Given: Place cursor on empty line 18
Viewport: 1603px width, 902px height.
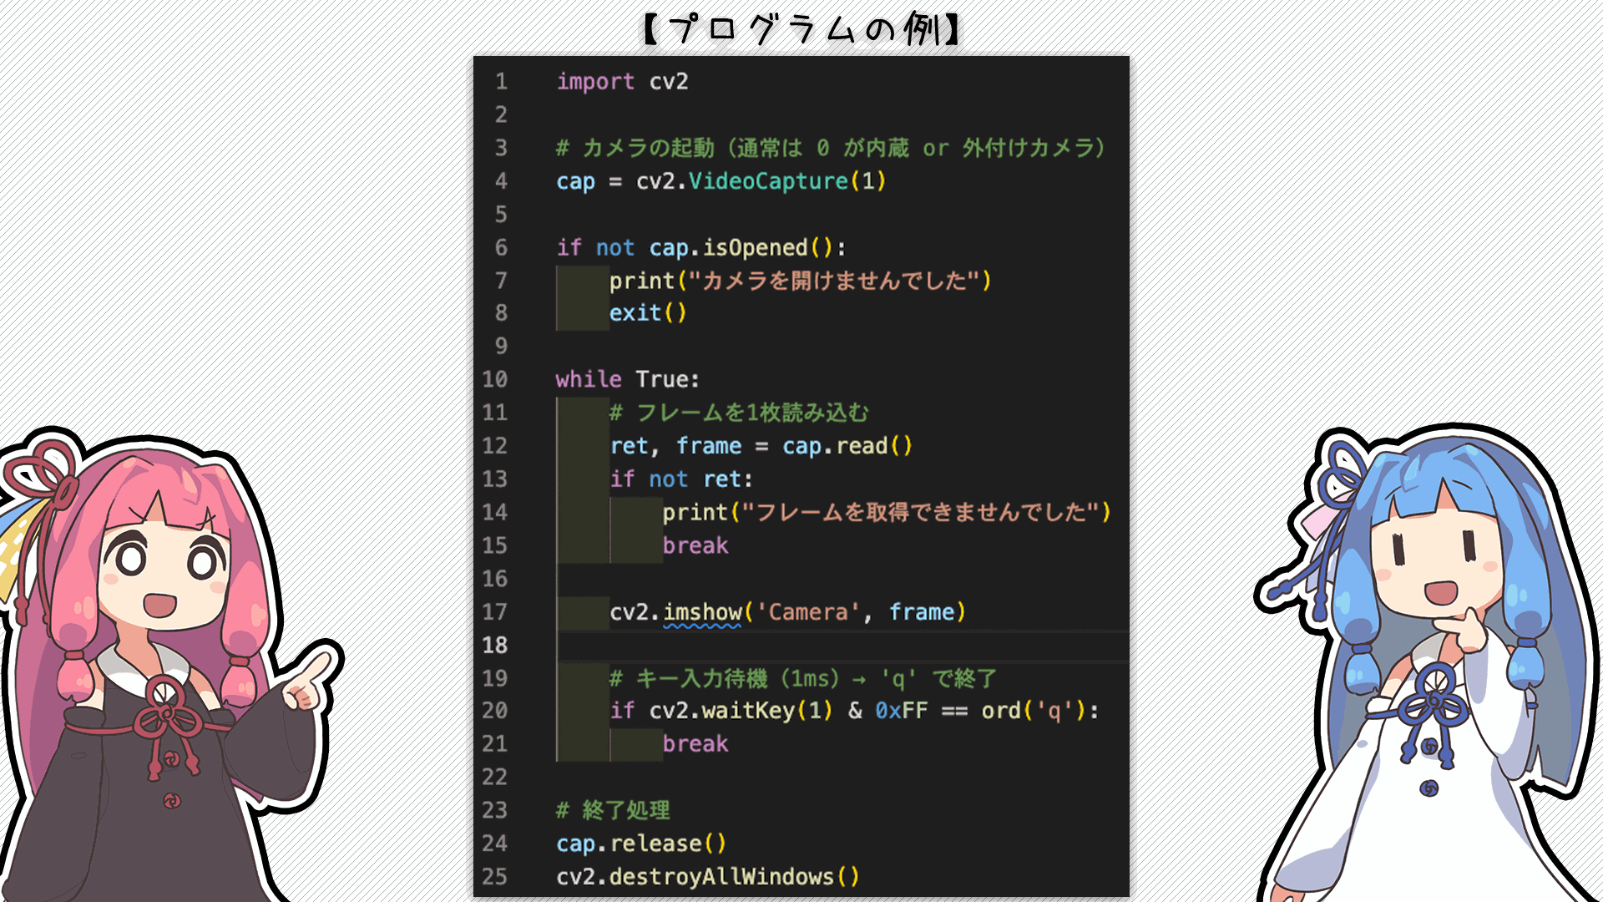Looking at the screenshot, I should (842, 646).
